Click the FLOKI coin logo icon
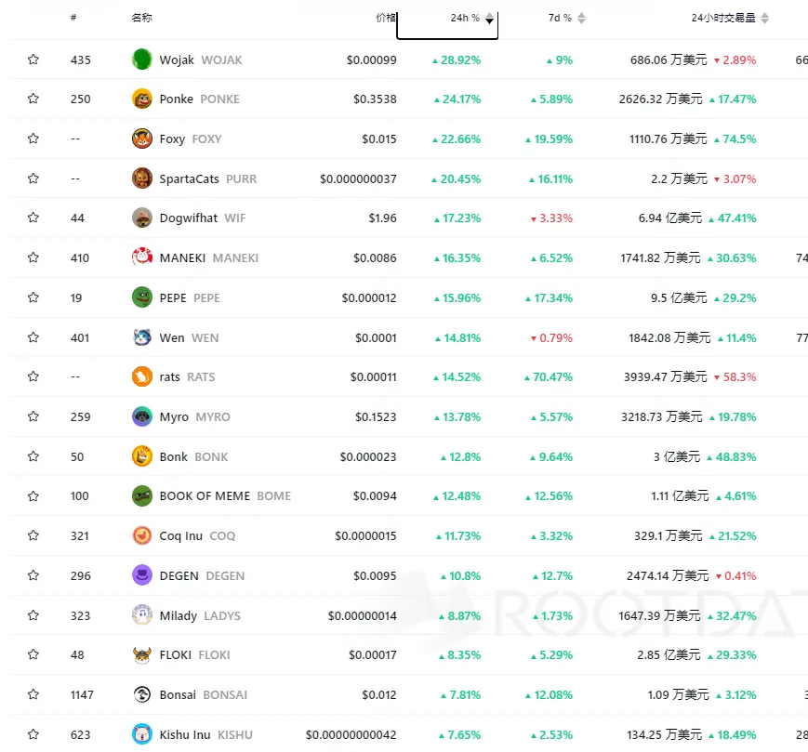 point(141,654)
